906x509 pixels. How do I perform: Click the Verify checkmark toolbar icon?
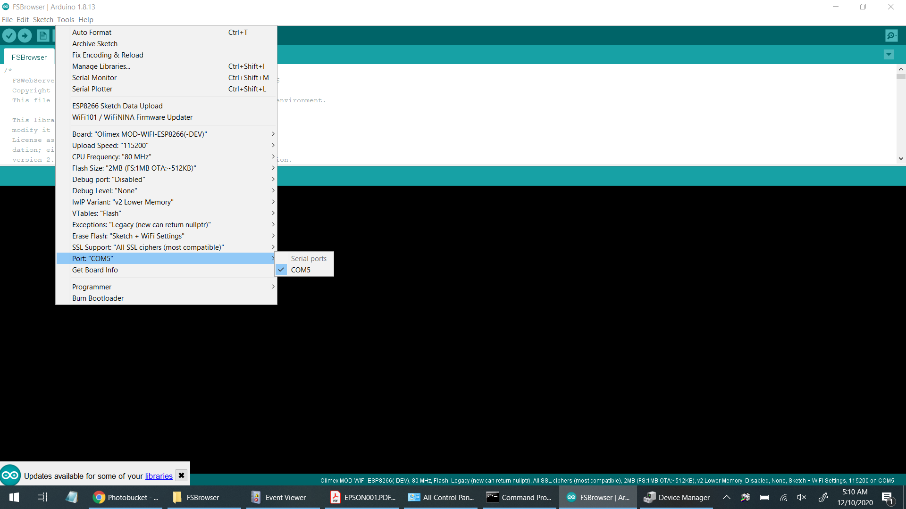click(9, 35)
